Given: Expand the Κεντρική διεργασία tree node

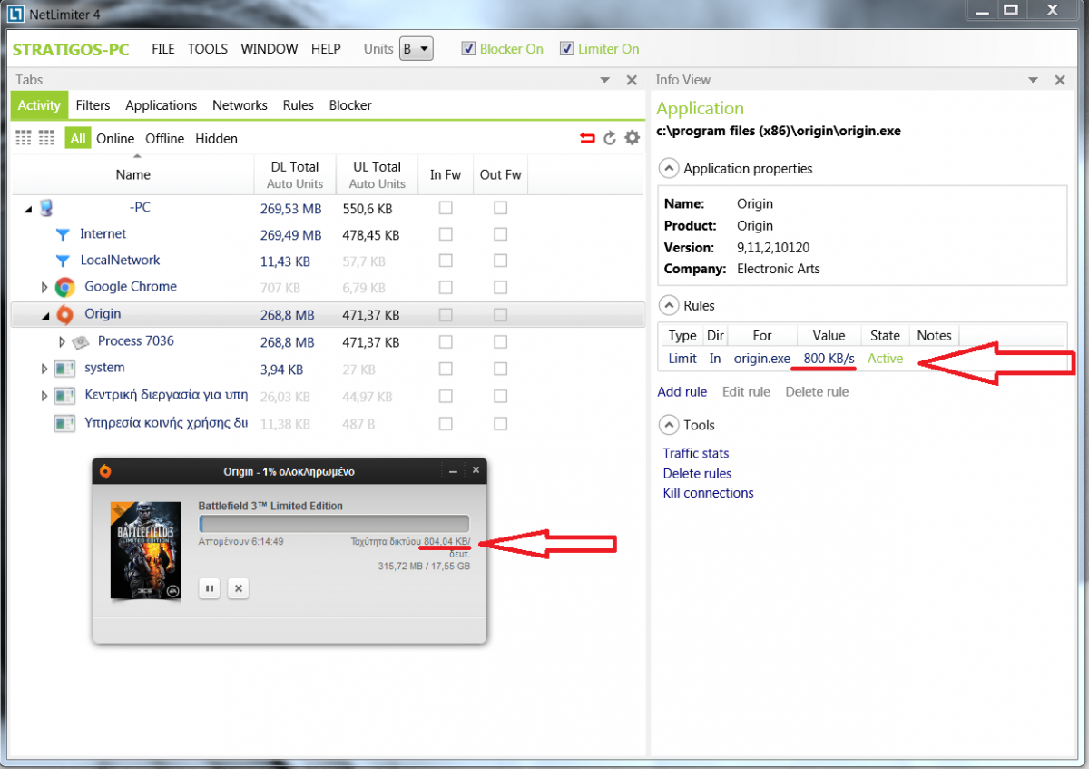Looking at the screenshot, I should [x=44, y=396].
